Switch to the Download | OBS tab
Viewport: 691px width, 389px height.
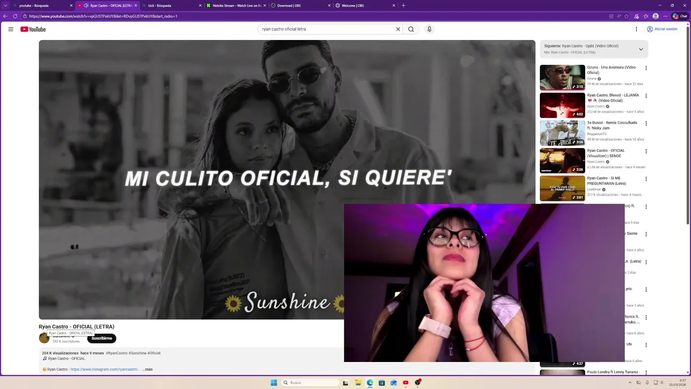click(x=300, y=5)
